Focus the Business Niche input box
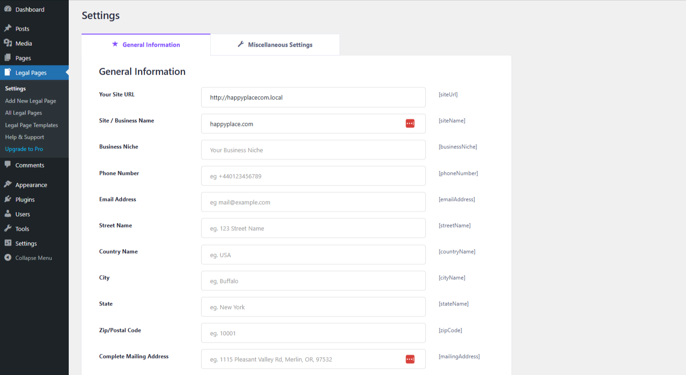The image size is (686, 375). point(313,150)
